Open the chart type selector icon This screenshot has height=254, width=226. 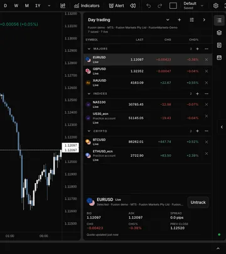pyautogui.click(x=63, y=6)
